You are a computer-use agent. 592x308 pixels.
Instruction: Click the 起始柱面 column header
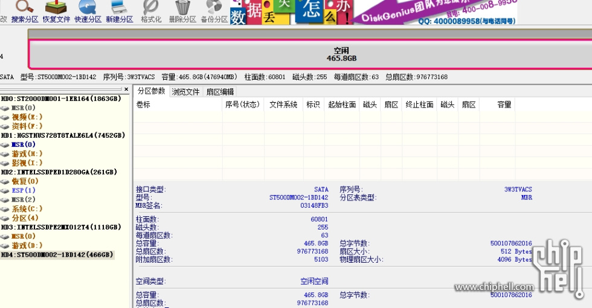click(342, 104)
